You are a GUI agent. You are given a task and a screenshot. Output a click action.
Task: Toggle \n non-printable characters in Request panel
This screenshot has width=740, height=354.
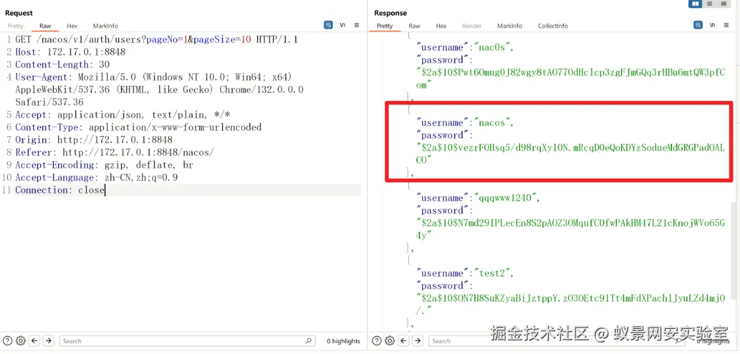tap(343, 25)
